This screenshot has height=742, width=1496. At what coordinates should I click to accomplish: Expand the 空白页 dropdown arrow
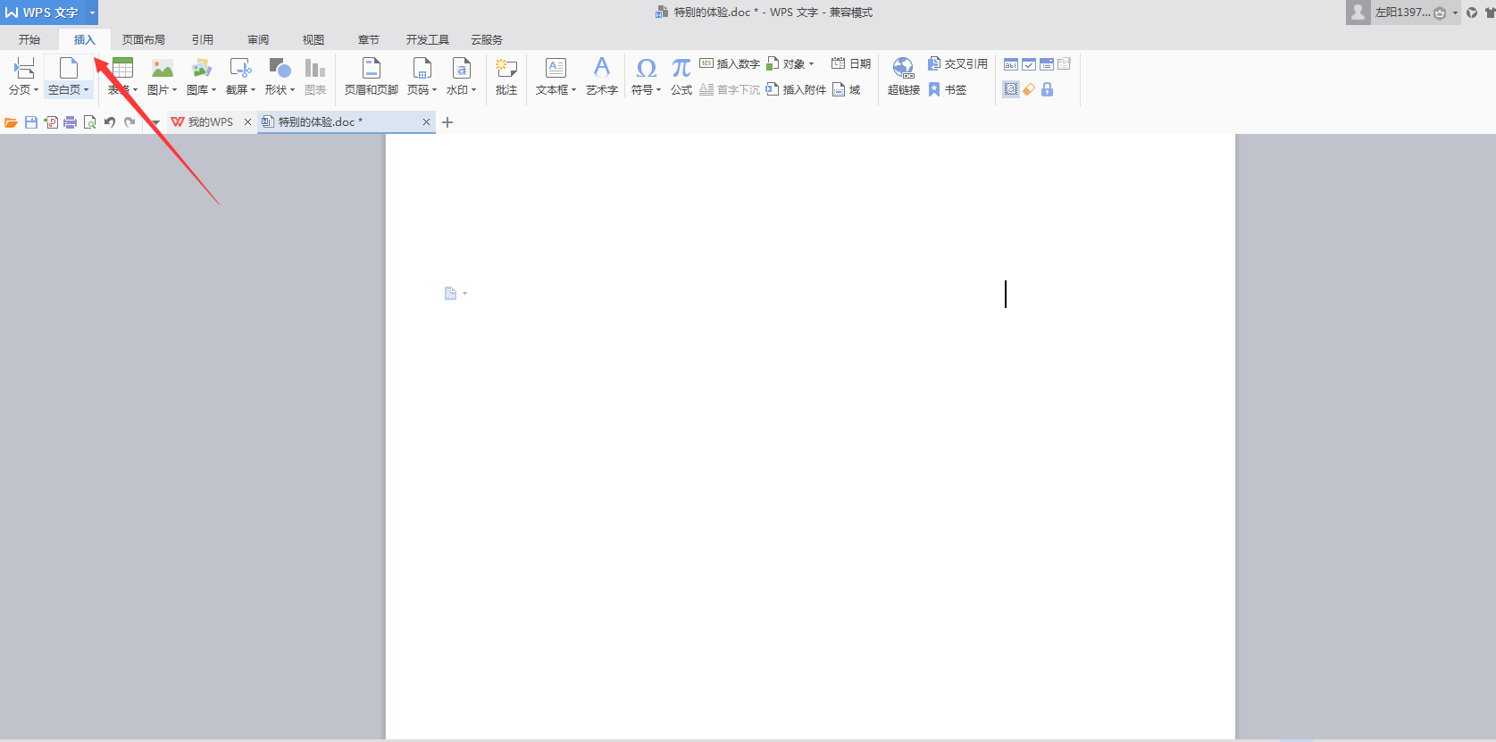click(86, 90)
